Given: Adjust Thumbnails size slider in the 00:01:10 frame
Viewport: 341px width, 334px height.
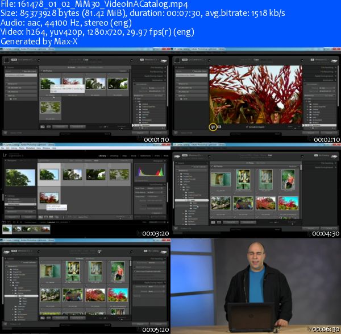Looking at the screenshot, I should click(122, 128).
